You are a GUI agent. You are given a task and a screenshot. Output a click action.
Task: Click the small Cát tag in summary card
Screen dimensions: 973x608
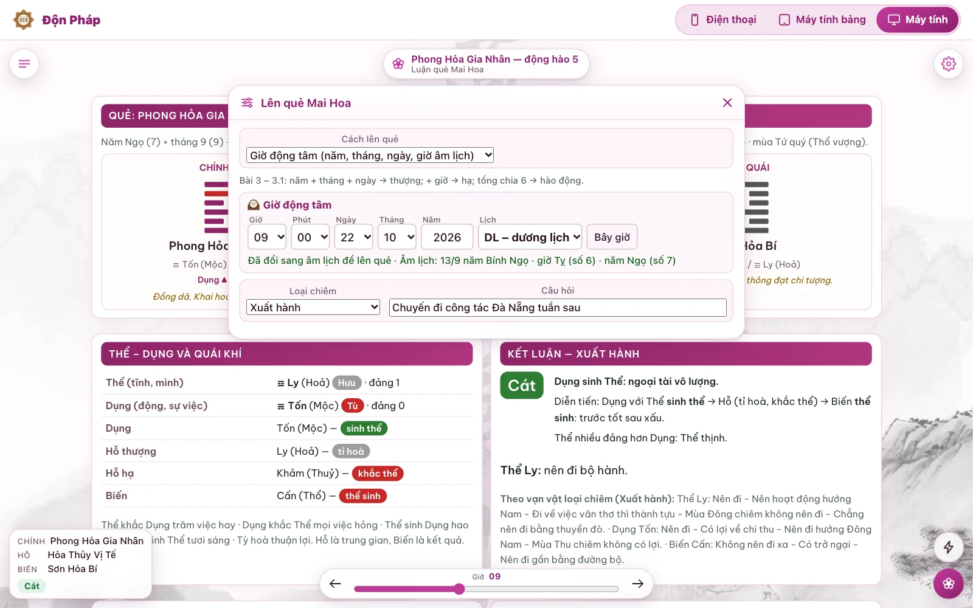pos(32,586)
